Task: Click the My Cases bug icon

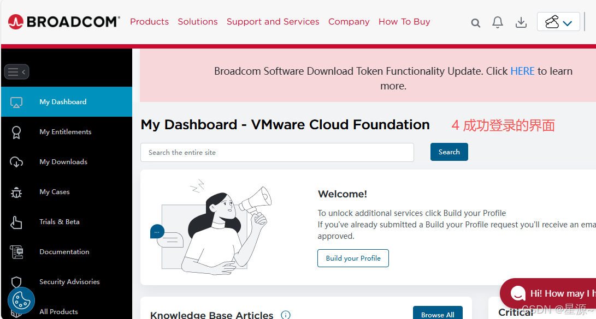Action: tap(16, 192)
